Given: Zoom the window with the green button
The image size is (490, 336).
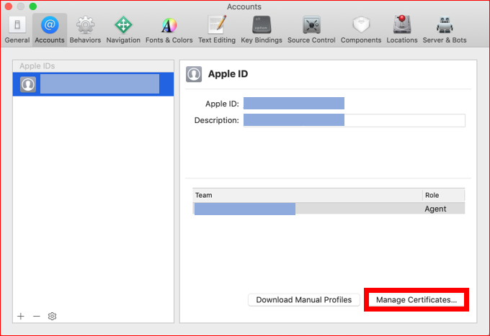Looking at the screenshot, I should coord(33,6).
